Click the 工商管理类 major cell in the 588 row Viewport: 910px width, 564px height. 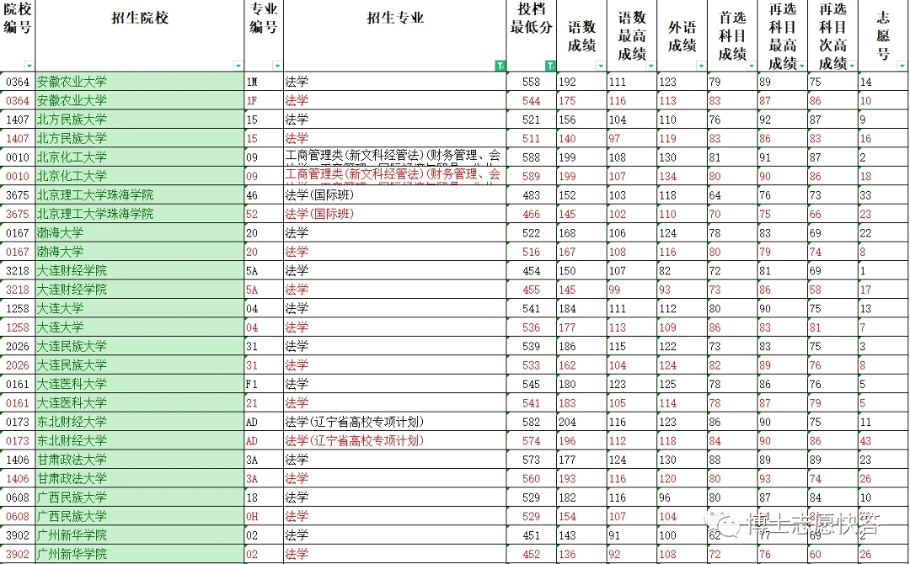[x=394, y=157]
